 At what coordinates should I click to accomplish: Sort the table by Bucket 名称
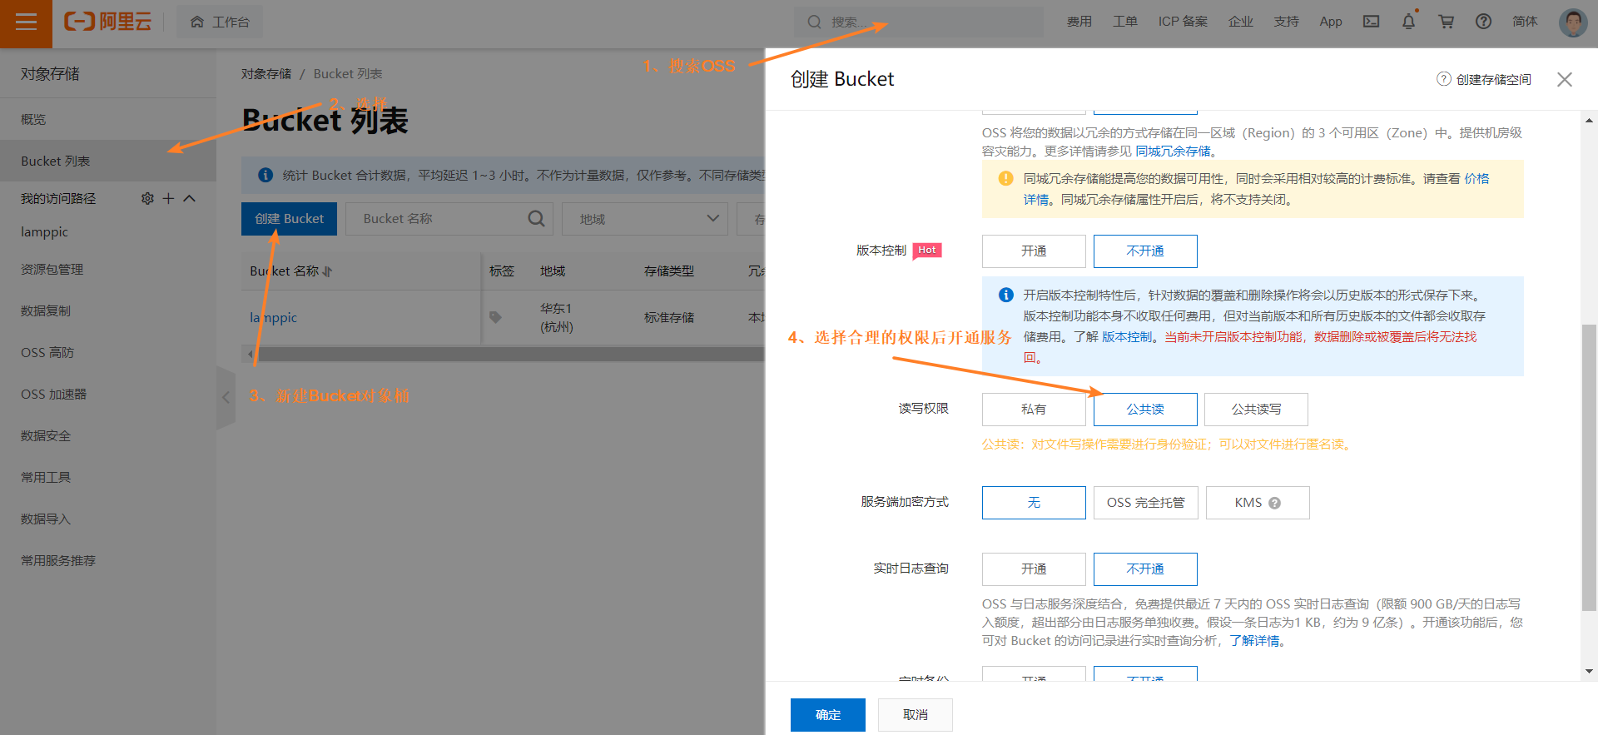[327, 271]
